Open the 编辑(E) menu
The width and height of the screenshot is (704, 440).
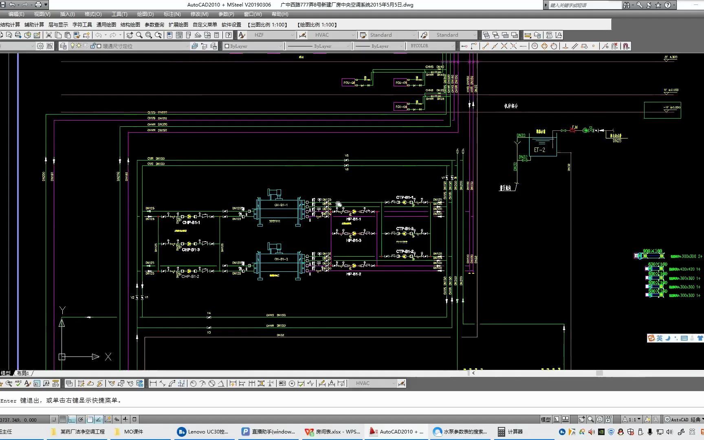16,14
